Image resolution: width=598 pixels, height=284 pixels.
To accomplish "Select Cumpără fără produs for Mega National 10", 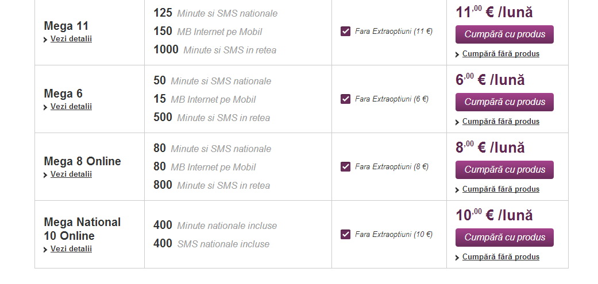I will click(x=500, y=257).
